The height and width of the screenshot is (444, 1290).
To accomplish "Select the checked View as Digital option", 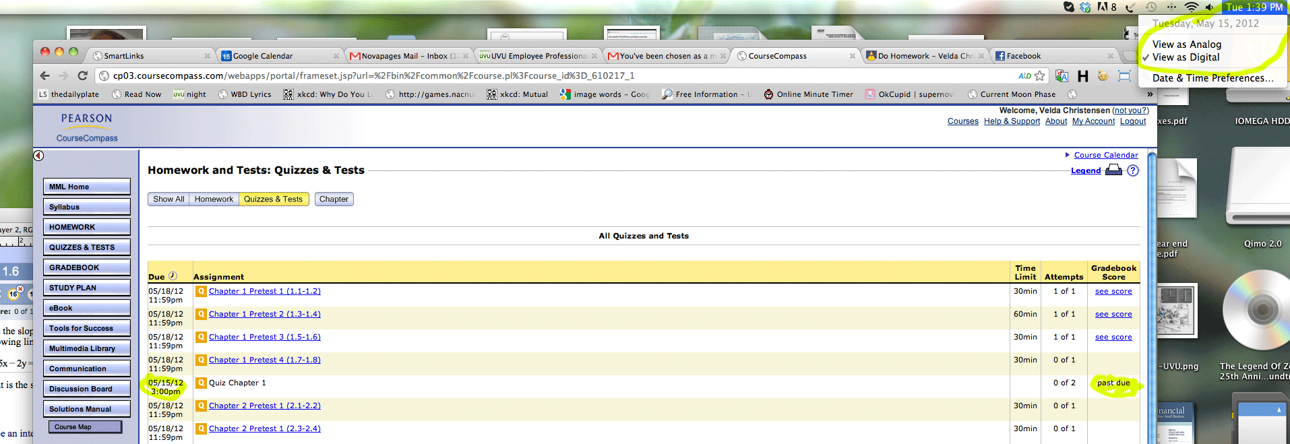I will (1186, 57).
